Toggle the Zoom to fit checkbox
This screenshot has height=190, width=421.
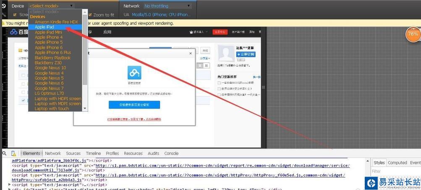[x=91, y=15]
